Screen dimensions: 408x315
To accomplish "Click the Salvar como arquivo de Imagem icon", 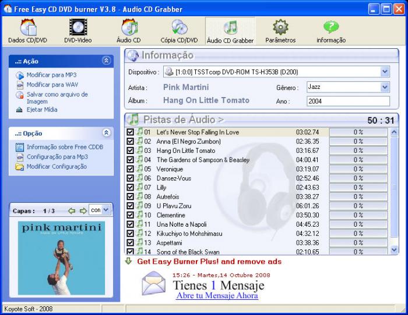I will (20, 95).
